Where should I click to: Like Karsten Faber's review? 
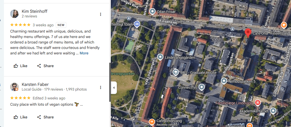pos(20,117)
